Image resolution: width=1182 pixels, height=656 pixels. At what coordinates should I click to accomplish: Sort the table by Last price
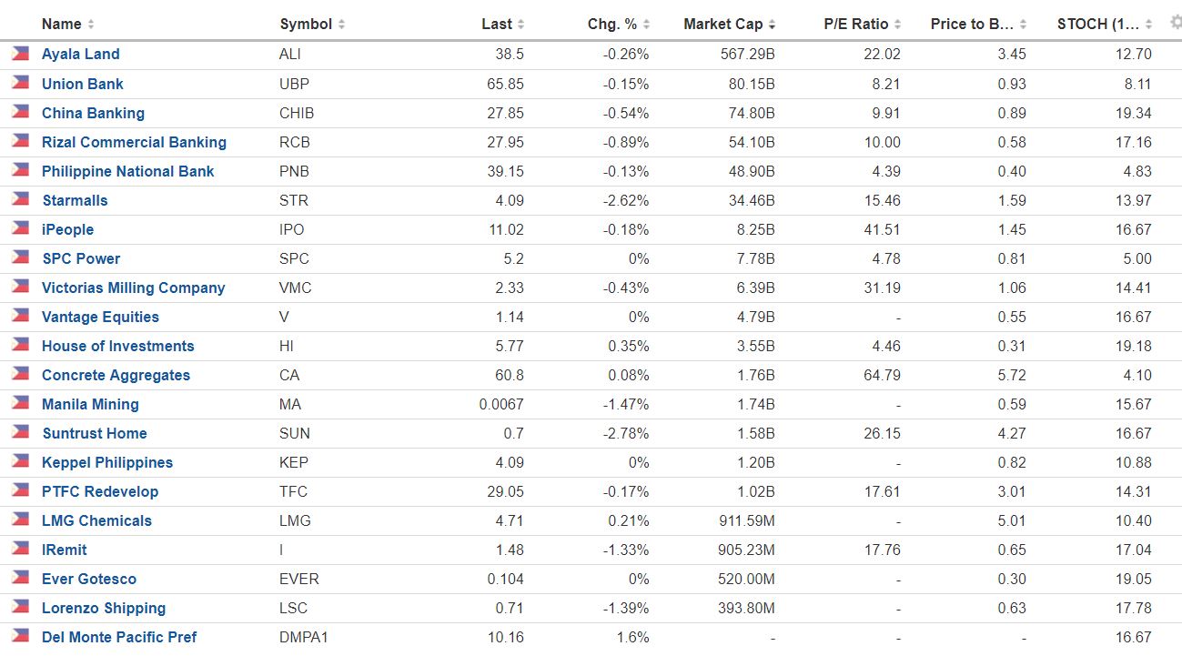(520, 24)
